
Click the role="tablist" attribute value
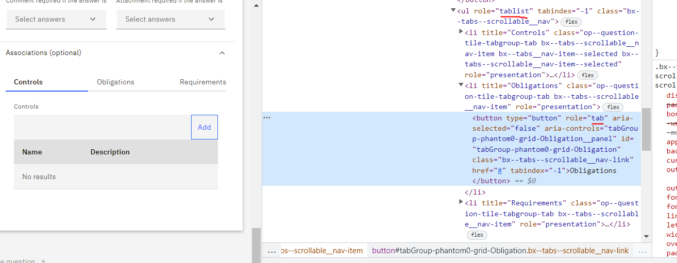(514, 11)
